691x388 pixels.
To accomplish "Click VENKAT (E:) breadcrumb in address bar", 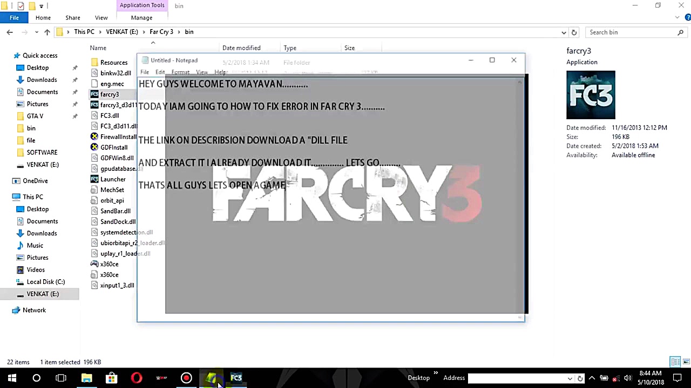I will (122, 32).
